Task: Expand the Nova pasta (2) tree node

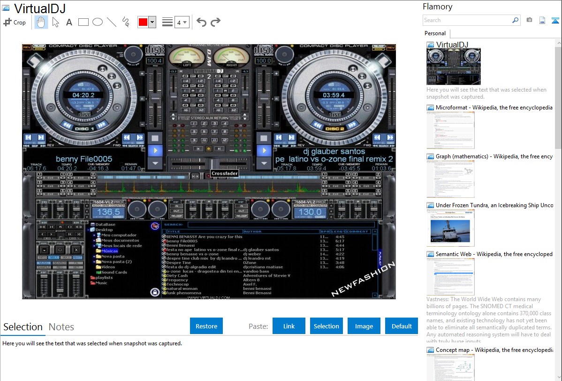Action: pyautogui.click(x=94, y=262)
